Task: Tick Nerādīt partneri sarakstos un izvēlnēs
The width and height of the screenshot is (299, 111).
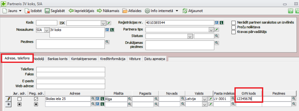Action: [x=233, y=23]
